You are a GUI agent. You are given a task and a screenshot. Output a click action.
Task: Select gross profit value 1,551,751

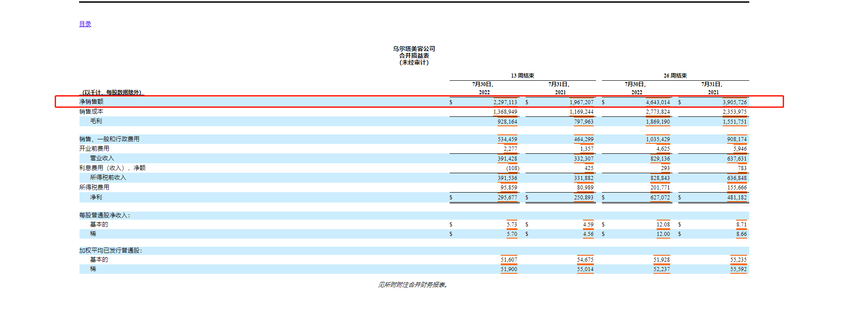735,122
